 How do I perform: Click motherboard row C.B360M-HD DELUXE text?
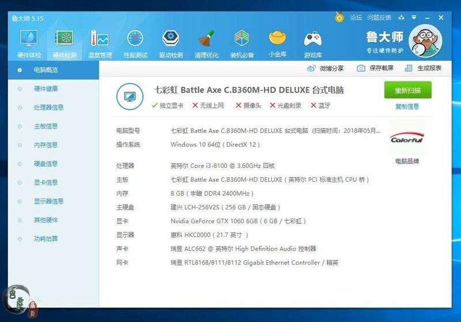tap(270, 179)
